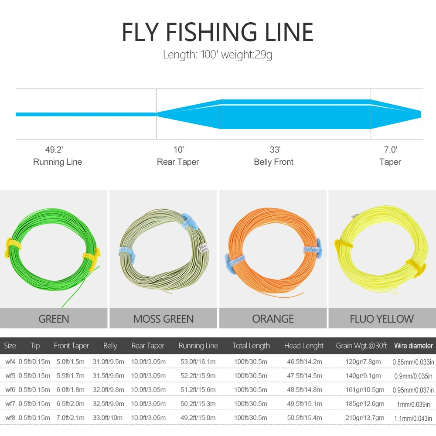This screenshot has width=436, height=436.
Task: Click the wf8 size row label
Action: tap(10, 418)
